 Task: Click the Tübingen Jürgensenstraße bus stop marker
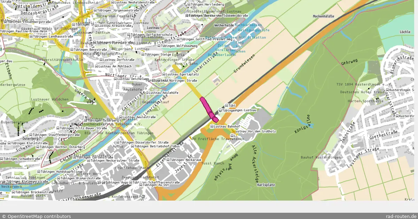point(95,10)
